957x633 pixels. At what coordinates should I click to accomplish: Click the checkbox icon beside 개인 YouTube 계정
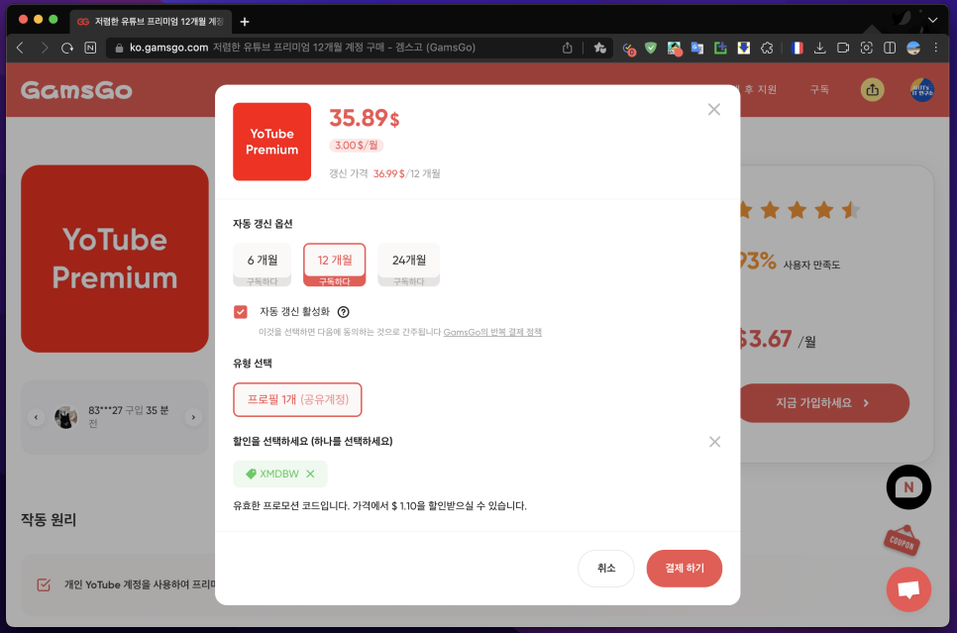point(44,584)
